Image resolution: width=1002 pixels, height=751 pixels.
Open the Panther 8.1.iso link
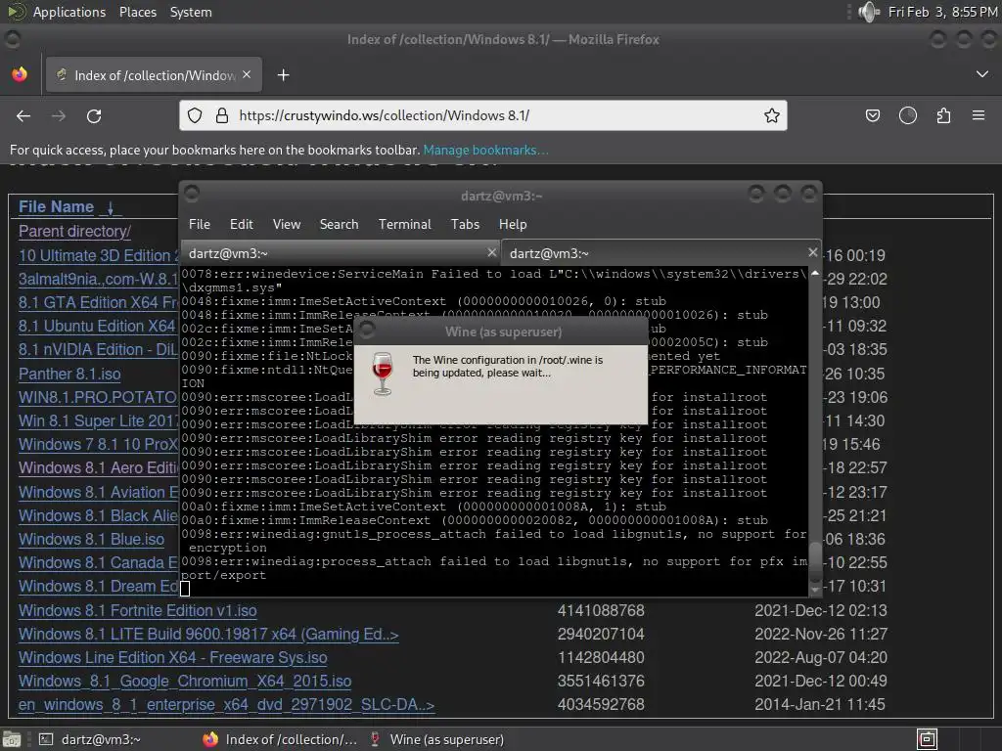[x=69, y=374]
